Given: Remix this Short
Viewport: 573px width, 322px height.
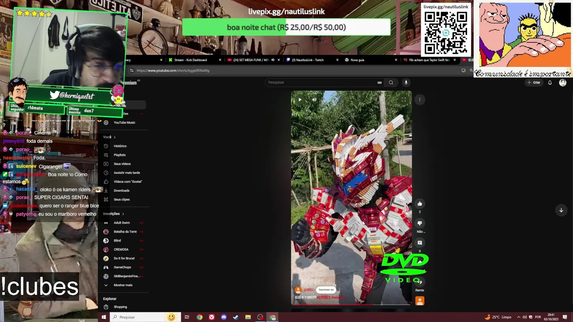Looking at the screenshot, I should tap(419, 282).
